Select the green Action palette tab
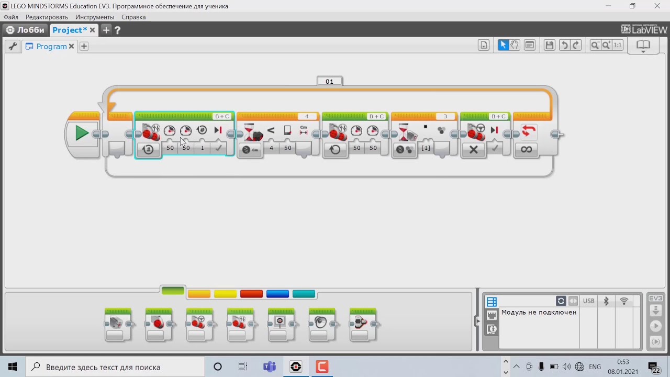Image resolution: width=670 pixels, height=377 pixels. click(173, 291)
